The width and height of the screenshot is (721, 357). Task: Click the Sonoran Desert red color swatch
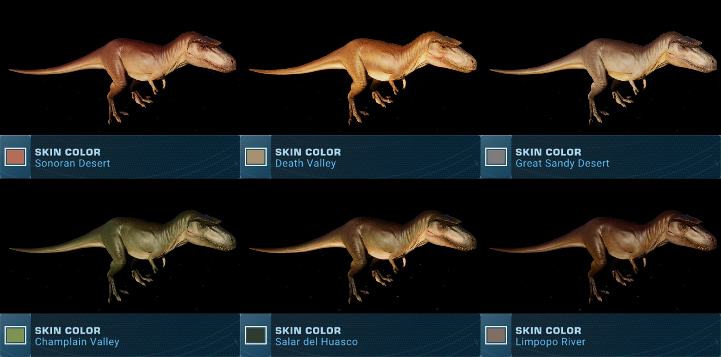[x=15, y=157]
